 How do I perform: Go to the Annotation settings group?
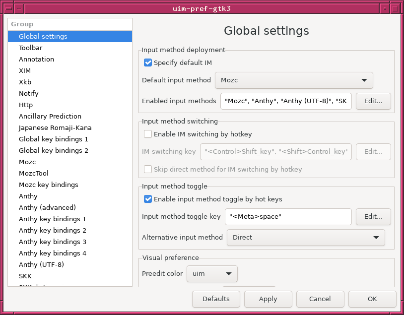36,59
